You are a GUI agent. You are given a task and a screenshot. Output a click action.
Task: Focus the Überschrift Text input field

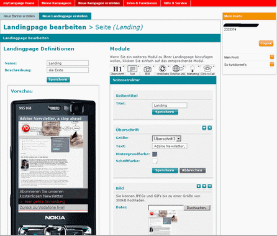[170, 146]
